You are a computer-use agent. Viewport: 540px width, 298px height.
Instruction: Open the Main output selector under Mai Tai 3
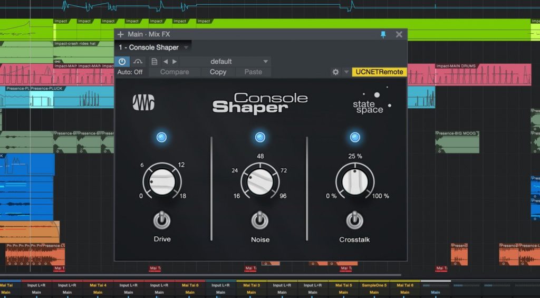(x=251, y=293)
